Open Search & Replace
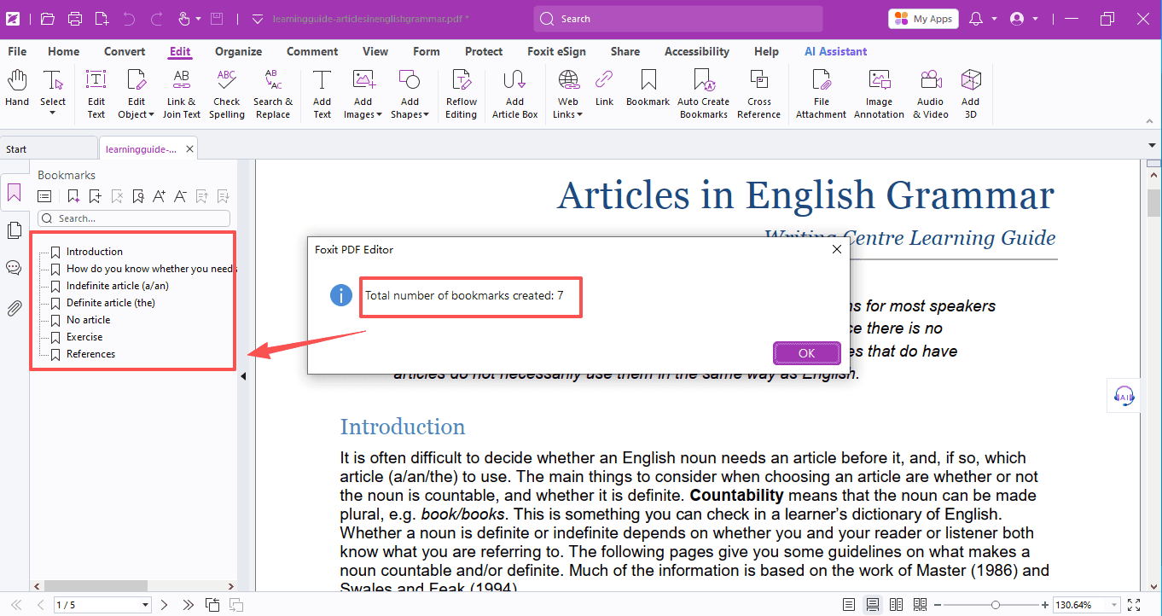The width and height of the screenshot is (1162, 616). tap(273, 94)
